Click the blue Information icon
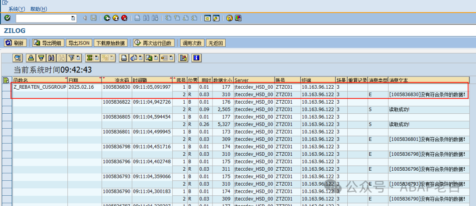Image resolution: width=476 pixels, height=206 pixels. (x=196, y=58)
